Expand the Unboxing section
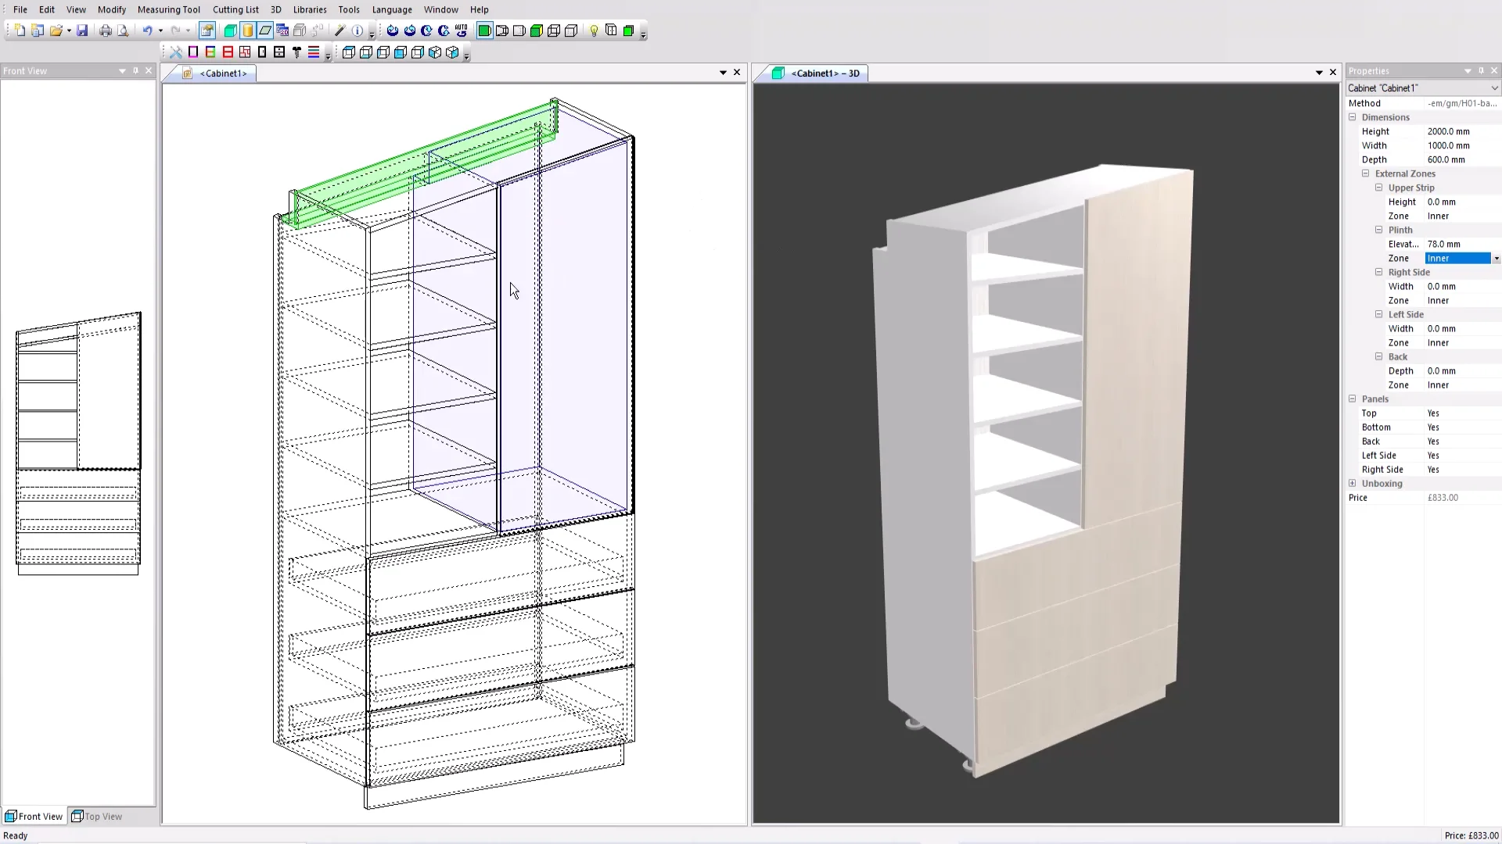 click(x=1353, y=483)
